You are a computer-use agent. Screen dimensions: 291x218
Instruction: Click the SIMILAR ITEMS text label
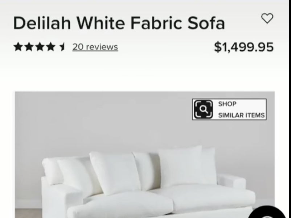coord(241,115)
